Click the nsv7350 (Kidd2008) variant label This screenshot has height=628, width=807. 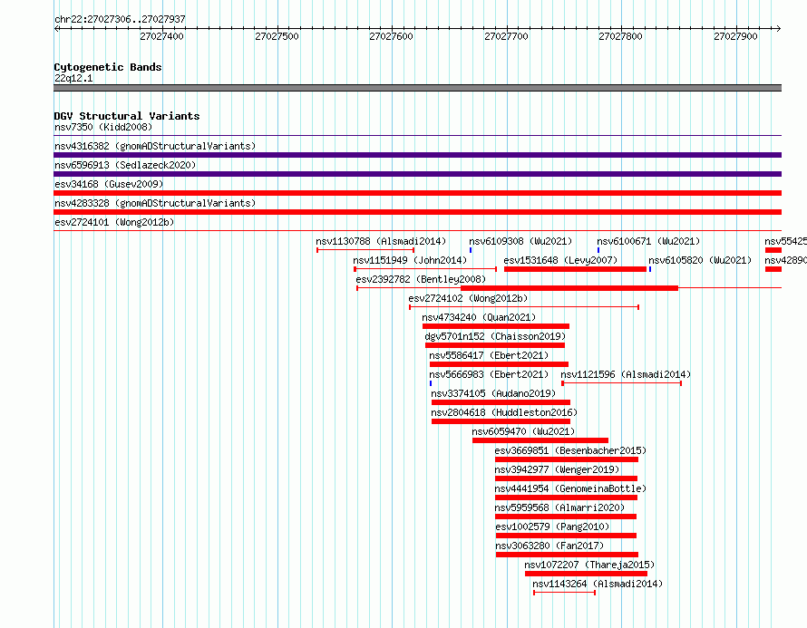pyautogui.click(x=103, y=127)
